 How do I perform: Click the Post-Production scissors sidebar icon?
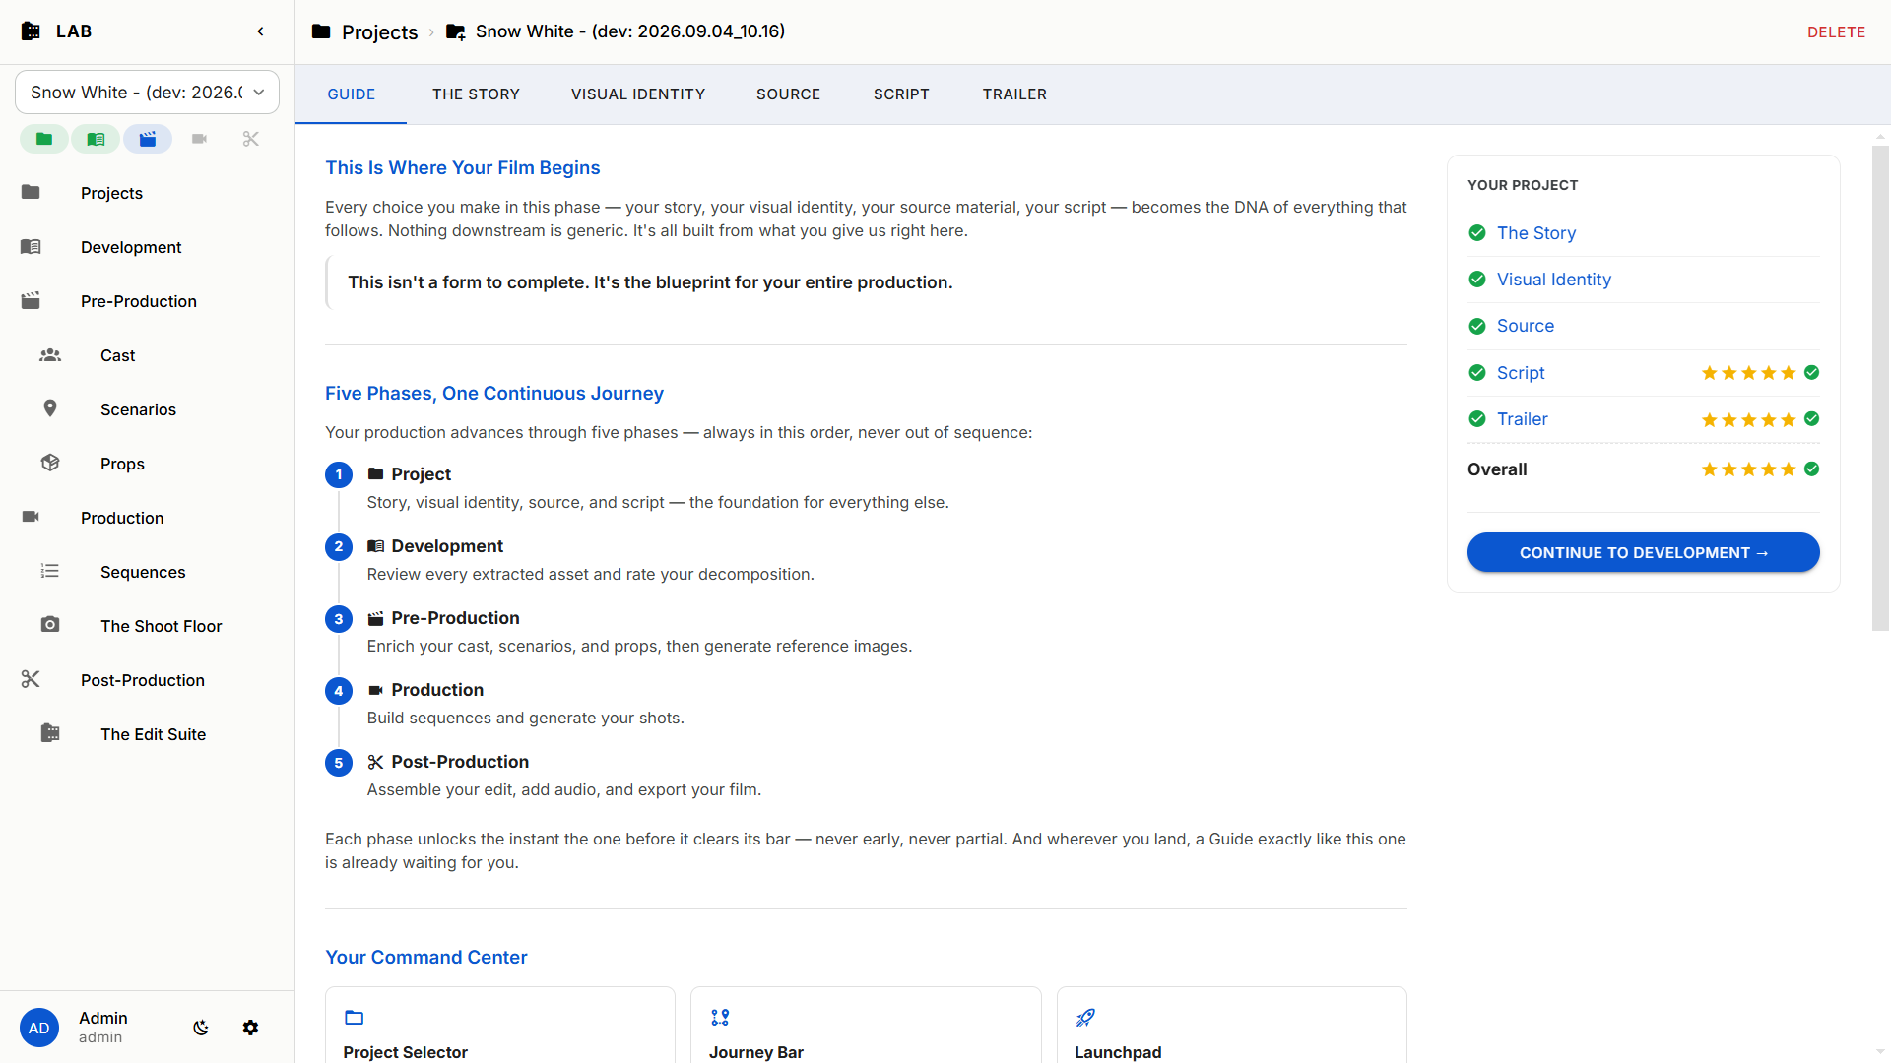click(31, 679)
